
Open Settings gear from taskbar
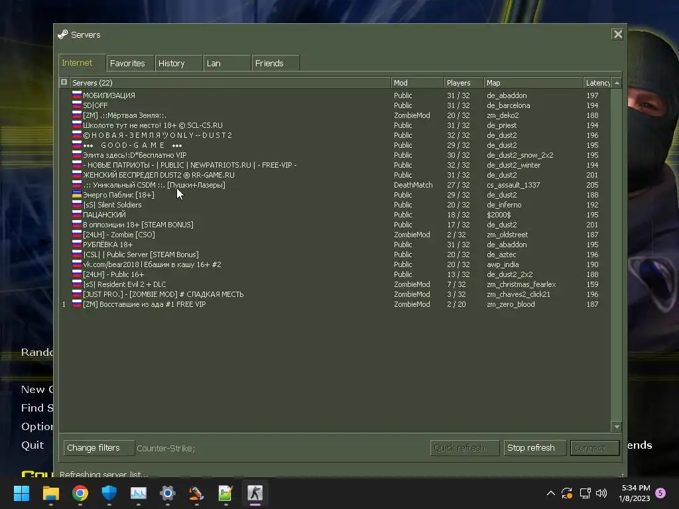point(168,493)
